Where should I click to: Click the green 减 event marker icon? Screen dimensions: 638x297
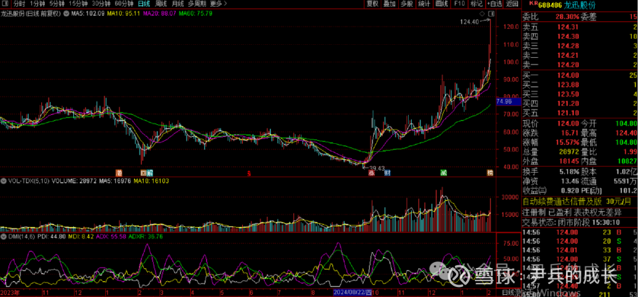click(x=442, y=173)
